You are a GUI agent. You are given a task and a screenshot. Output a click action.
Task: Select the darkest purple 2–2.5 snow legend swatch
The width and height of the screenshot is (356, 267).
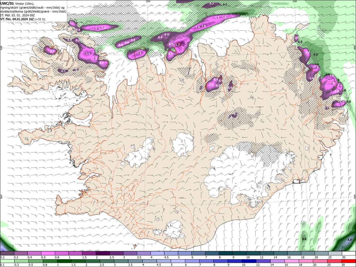(x=102, y=253)
